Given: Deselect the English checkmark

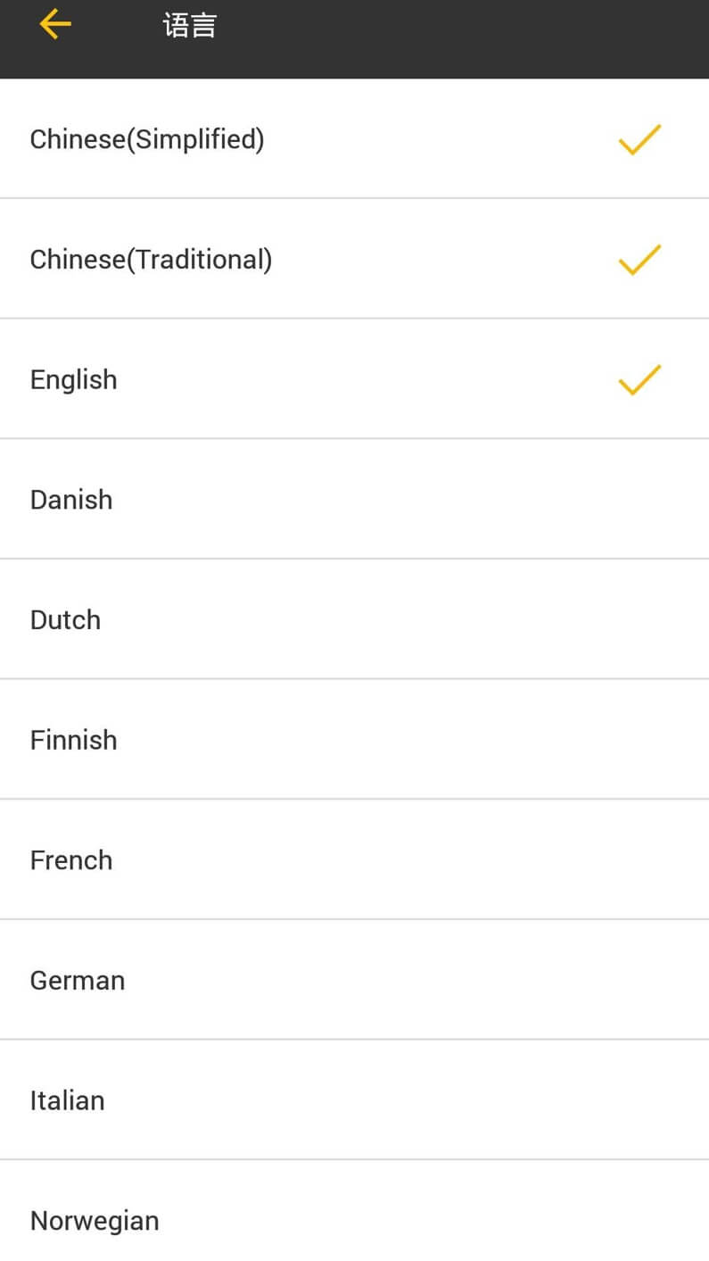Looking at the screenshot, I should [639, 379].
